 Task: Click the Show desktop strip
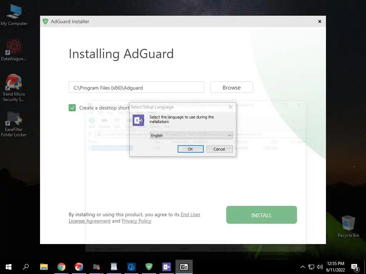coord(365,267)
